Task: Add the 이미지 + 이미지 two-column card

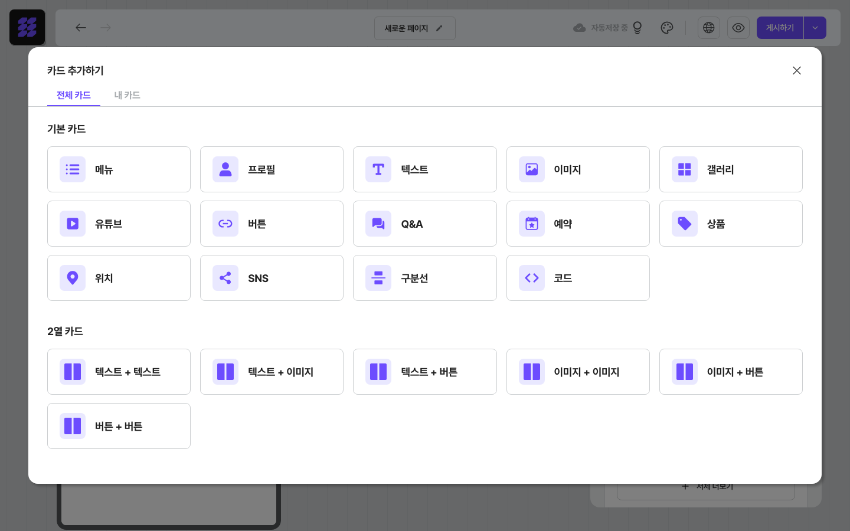Action: pos(578,372)
